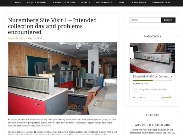183x135 pixels.
Task: Click the main article room photo
Action: pos(62,79)
